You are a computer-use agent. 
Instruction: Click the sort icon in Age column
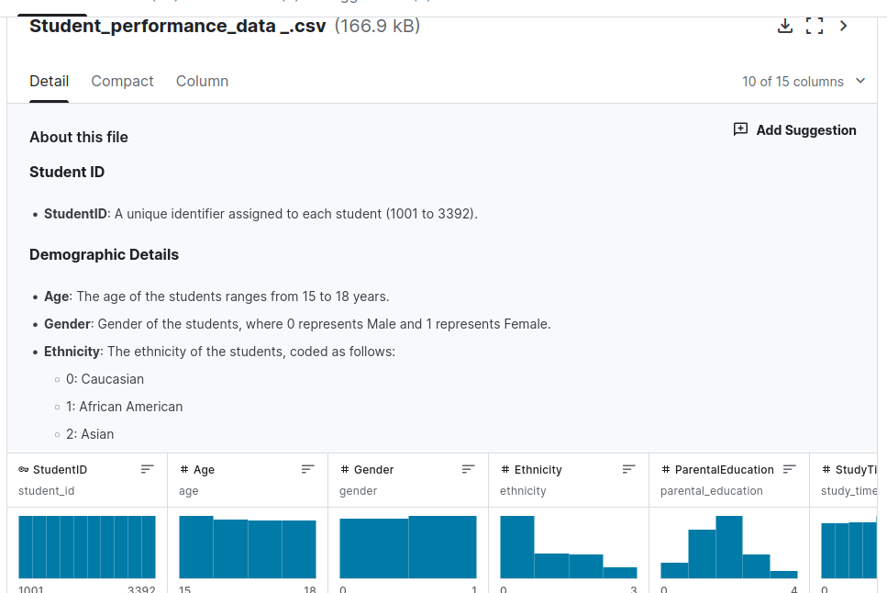(x=307, y=469)
